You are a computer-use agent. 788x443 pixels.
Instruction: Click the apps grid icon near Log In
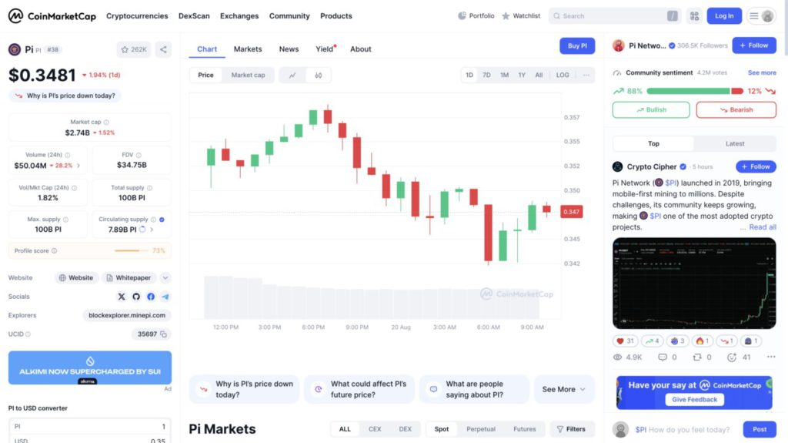point(694,15)
